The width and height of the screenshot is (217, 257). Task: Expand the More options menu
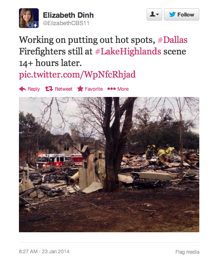[x=118, y=89]
